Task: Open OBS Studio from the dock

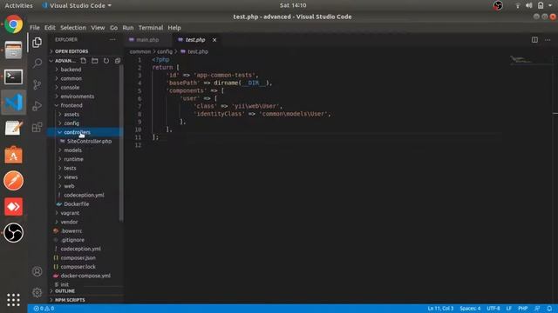Action: coord(14,233)
